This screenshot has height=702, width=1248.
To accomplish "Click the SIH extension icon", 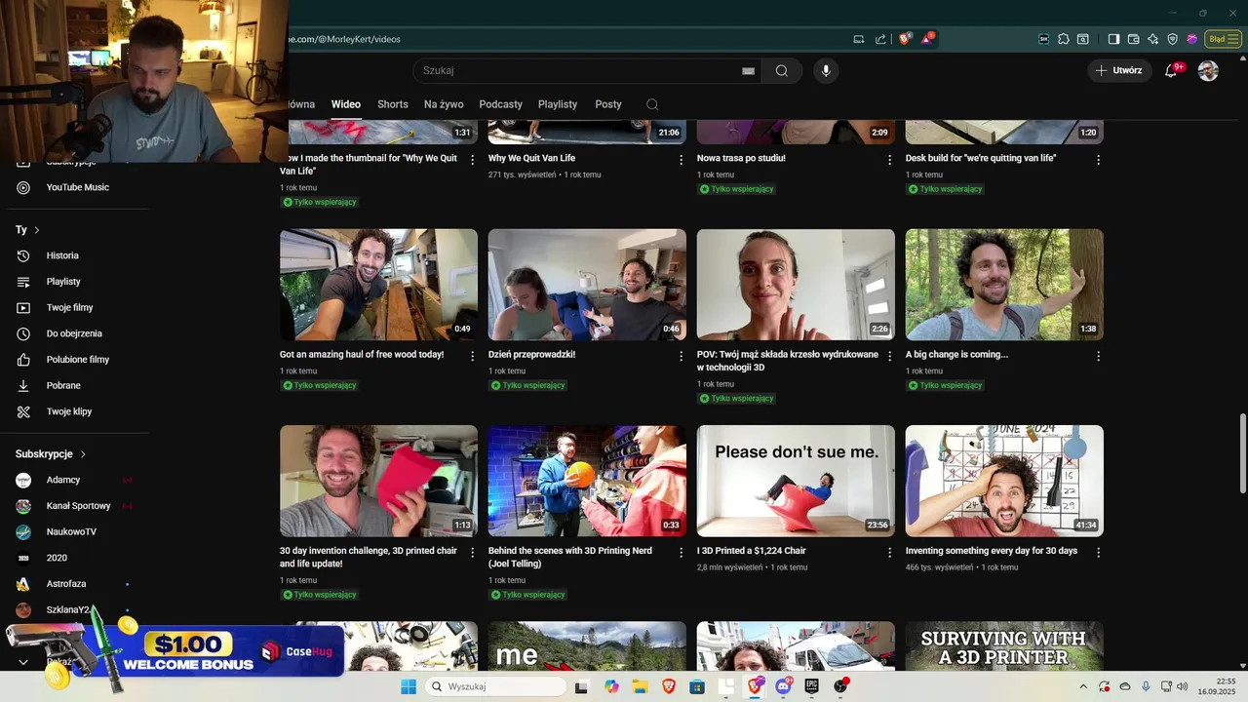I will pos(1043,39).
